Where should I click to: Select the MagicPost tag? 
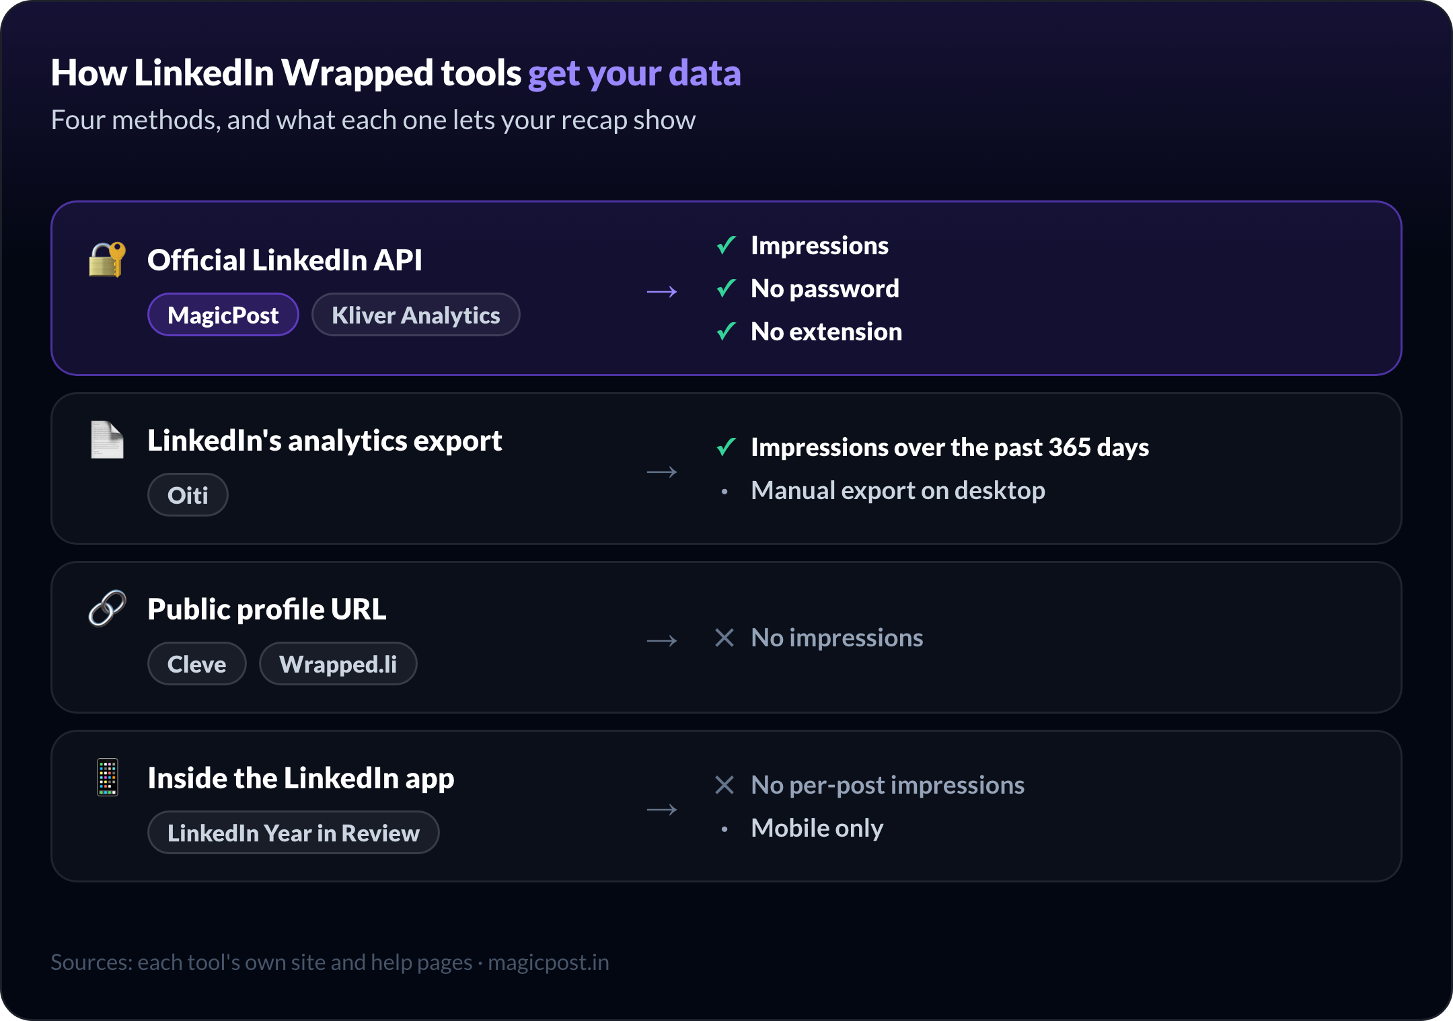tap(223, 315)
